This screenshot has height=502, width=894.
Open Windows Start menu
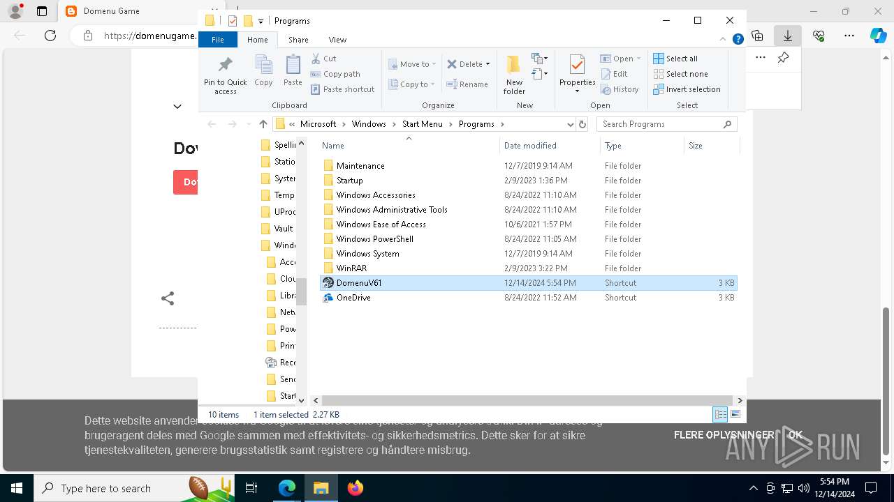coord(16,488)
